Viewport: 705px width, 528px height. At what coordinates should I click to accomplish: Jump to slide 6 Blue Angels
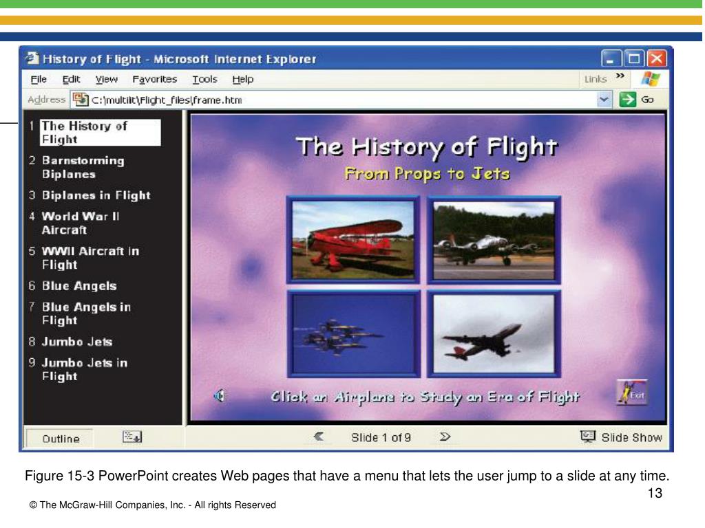pos(79,286)
